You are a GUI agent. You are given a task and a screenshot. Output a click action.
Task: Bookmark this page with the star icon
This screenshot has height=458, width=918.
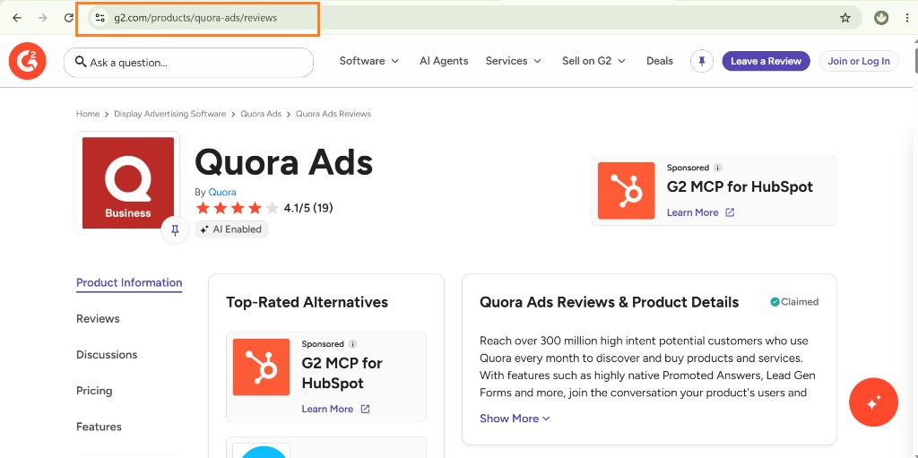[x=844, y=18]
